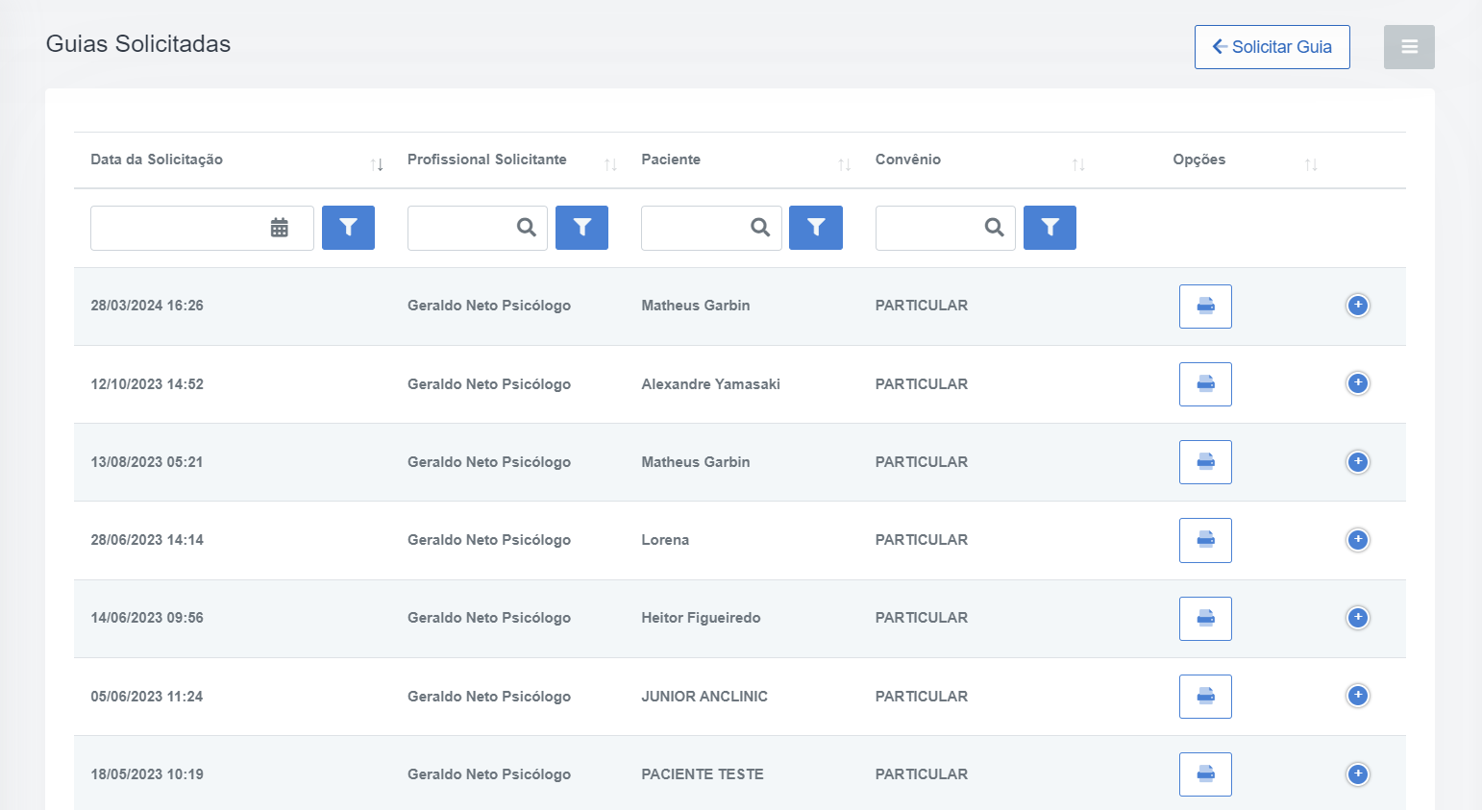Click the Profissional search magnifier icon
The image size is (1482, 810).
click(x=527, y=228)
